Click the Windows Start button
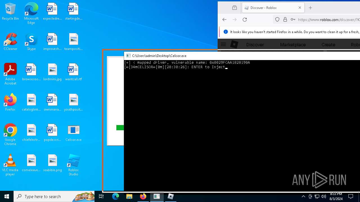 7,196
